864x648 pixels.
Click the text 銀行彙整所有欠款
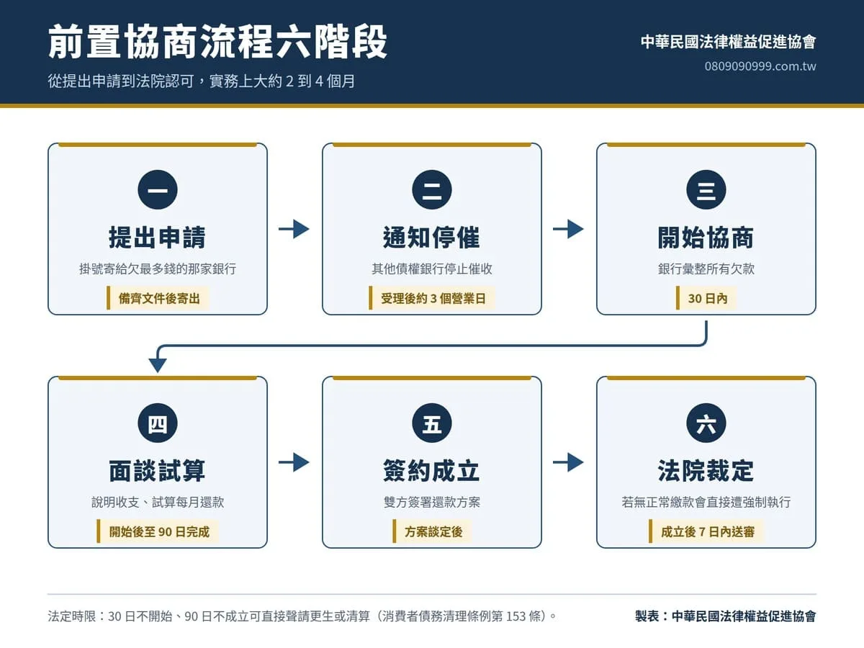pos(706,269)
